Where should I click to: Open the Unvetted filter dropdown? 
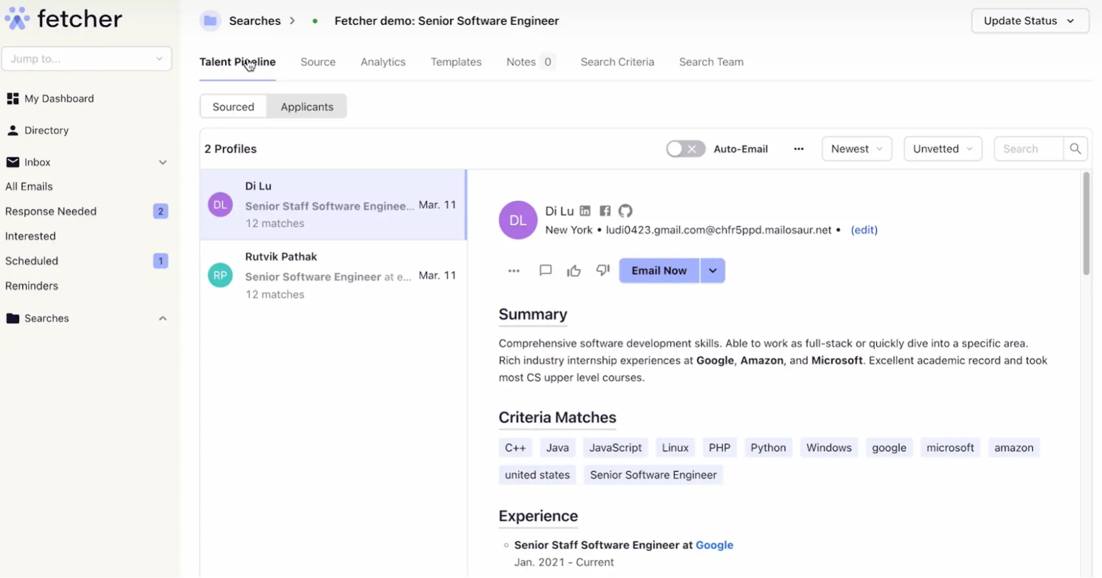coord(943,149)
